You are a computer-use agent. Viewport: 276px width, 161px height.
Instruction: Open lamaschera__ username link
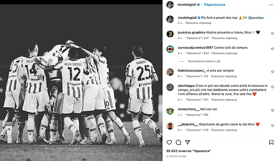pos(189,109)
